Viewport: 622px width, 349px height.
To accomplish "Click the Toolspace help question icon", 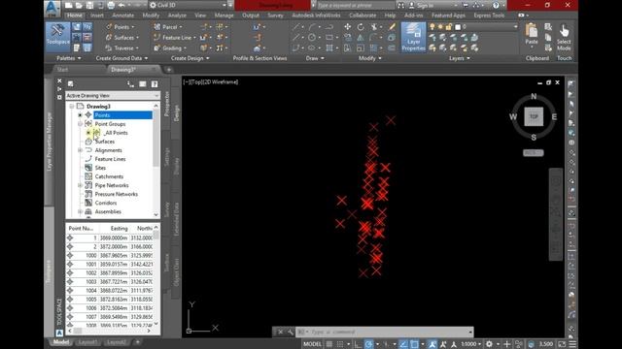I will (155, 84).
